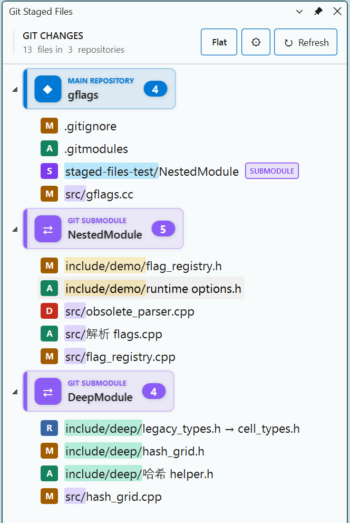Click the A badge beside 哈希 helper.h
This screenshot has width=350, height=523.
pos(50,473)
